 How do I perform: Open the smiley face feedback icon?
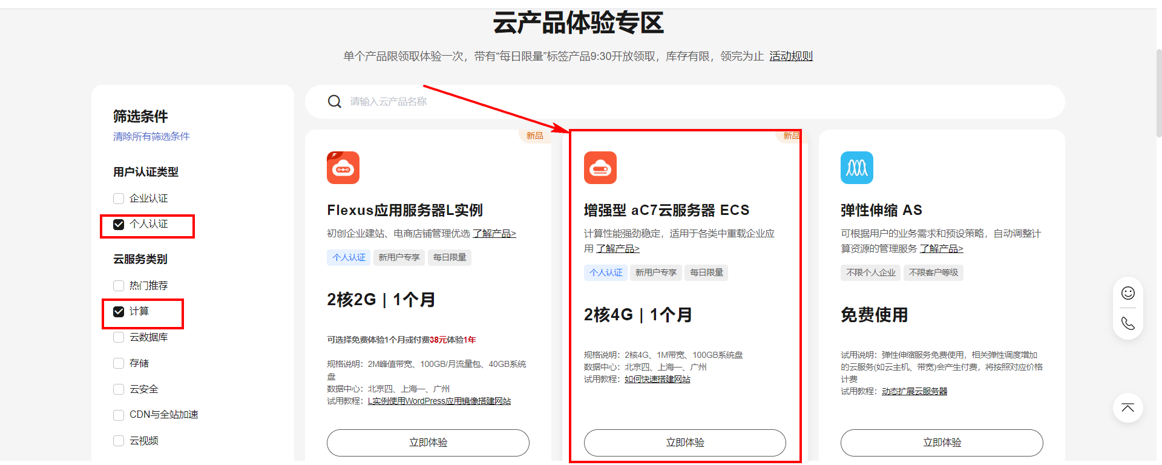click(1128, 293)
